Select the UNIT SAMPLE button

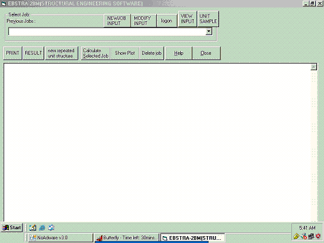coord(208,19)
